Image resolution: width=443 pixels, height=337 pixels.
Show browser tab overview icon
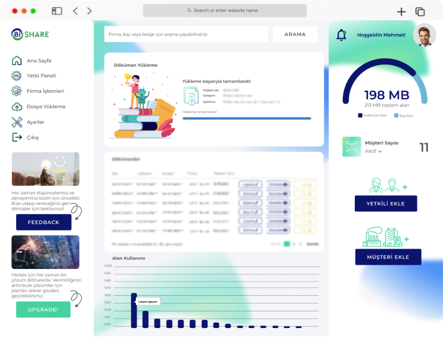point(420,11)
